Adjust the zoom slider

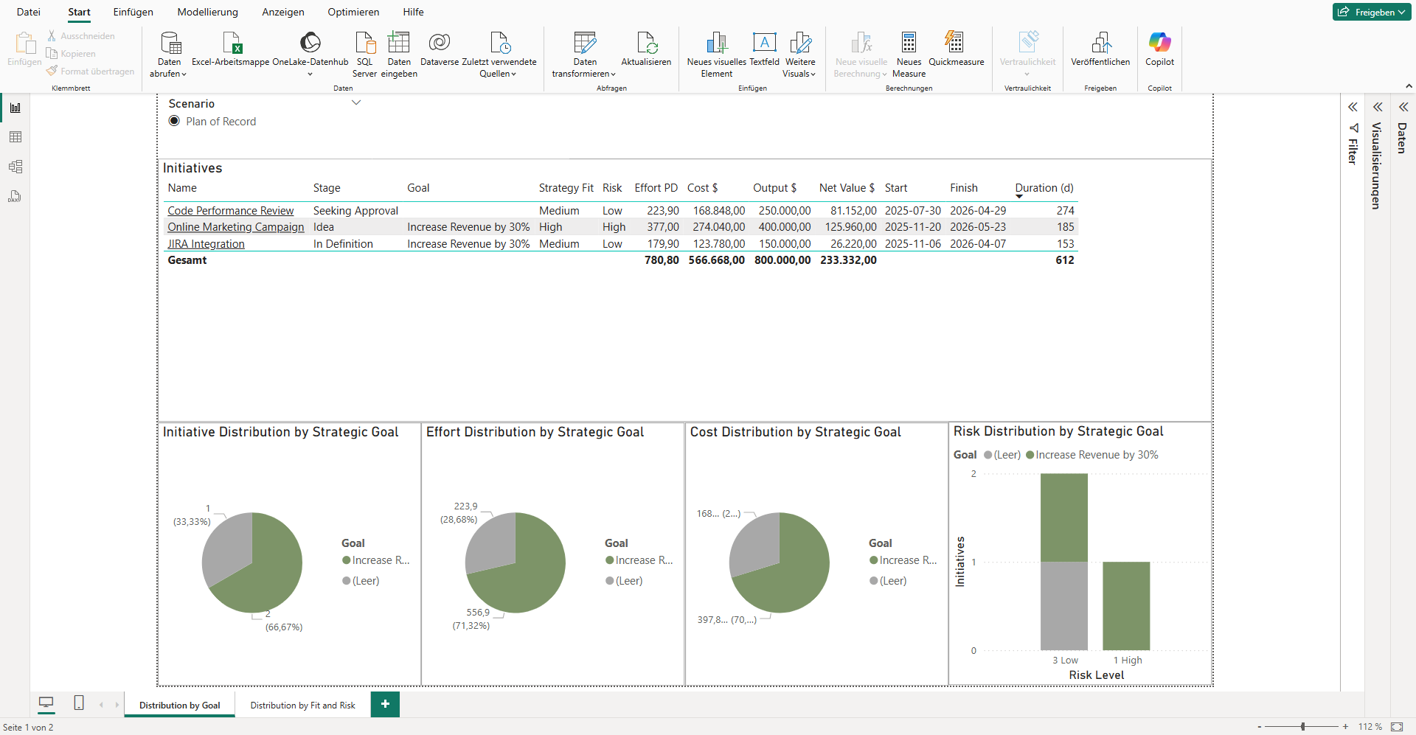coord(1303,727)
